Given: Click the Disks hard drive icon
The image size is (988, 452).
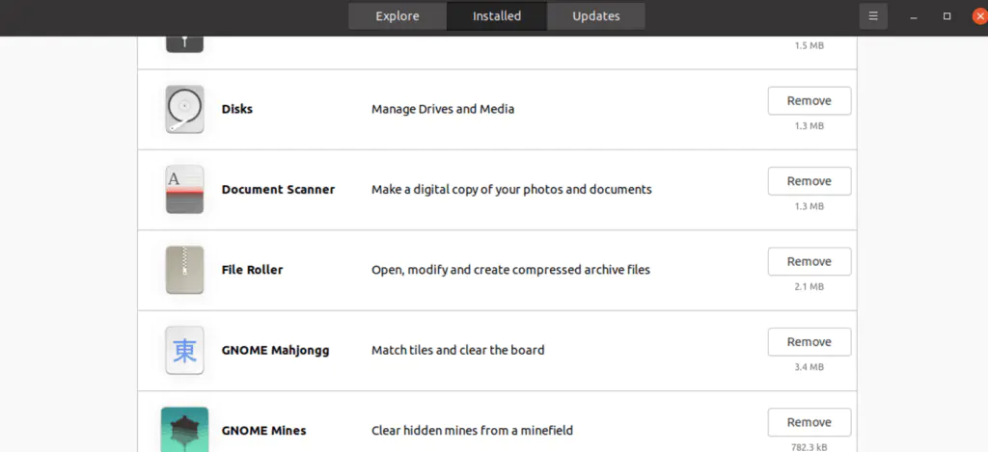Looking at the screenshot, I should point(184,109).
